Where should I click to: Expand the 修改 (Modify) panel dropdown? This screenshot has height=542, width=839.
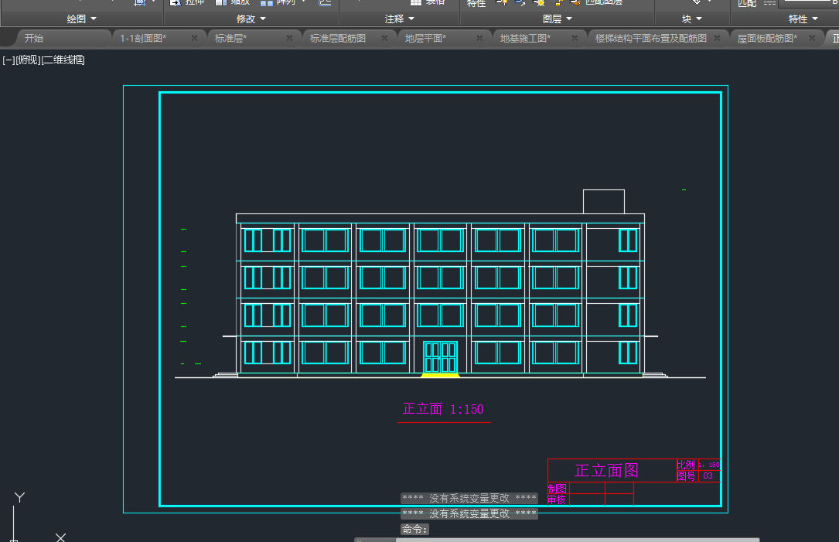251,19
